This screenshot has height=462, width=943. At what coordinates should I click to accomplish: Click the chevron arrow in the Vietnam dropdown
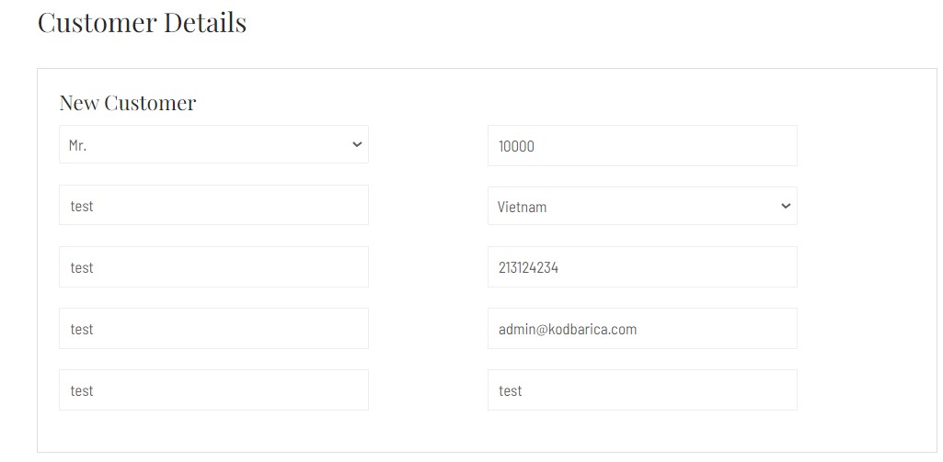pos(786,206)
